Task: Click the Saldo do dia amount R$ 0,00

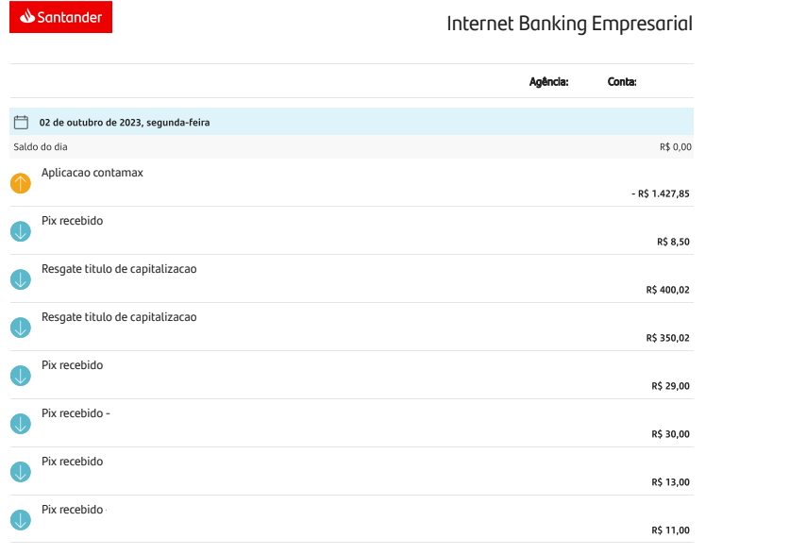Action: pos(676,147)
